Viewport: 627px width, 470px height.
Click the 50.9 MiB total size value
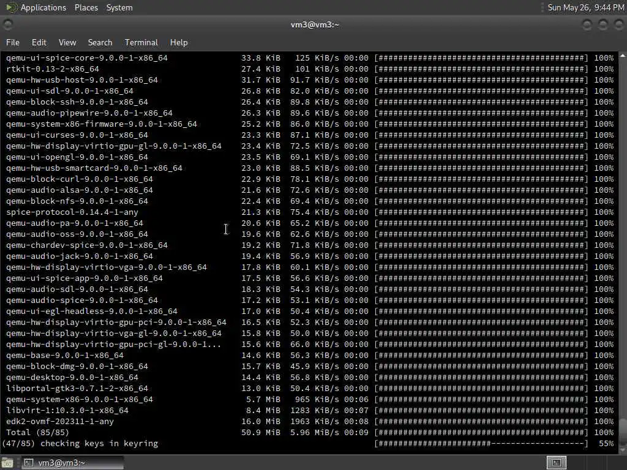(261, 433)
